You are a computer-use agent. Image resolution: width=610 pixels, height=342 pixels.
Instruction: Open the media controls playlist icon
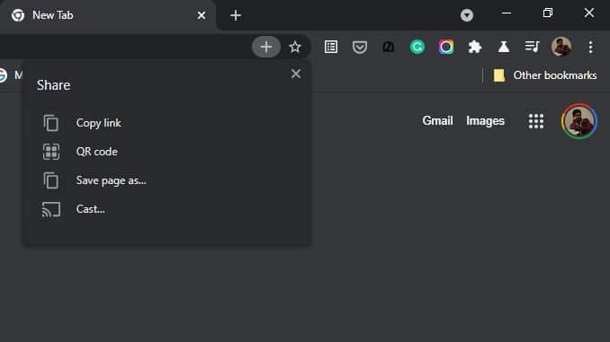coord(533,47)
